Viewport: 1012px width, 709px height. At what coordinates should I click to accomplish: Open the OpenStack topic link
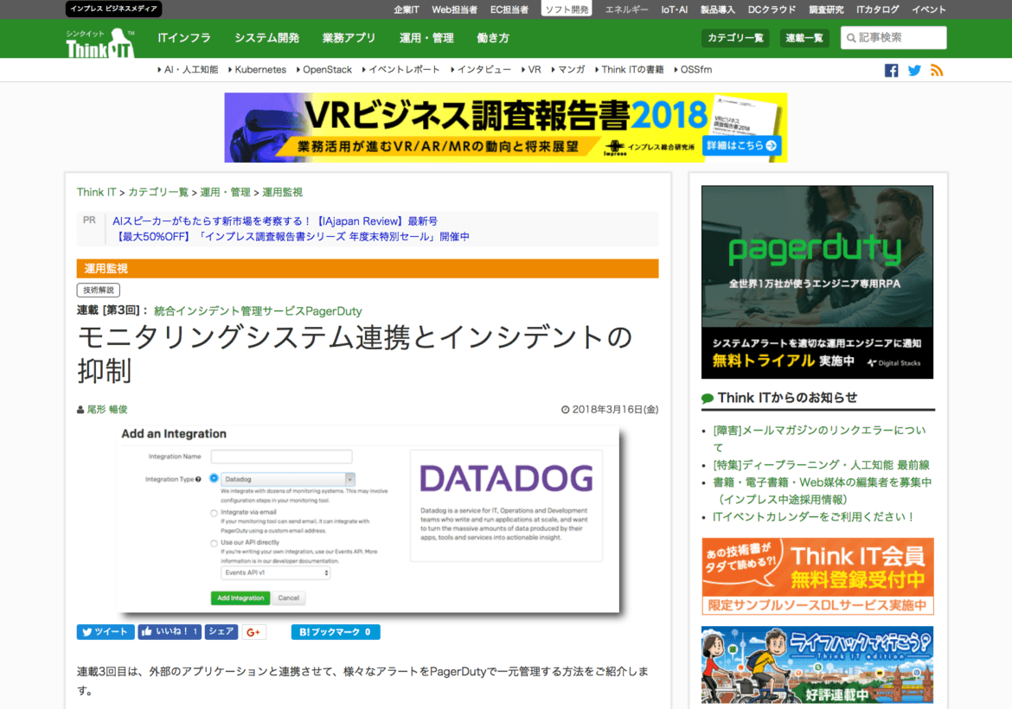pyautogui.click(x=327, y=70)
